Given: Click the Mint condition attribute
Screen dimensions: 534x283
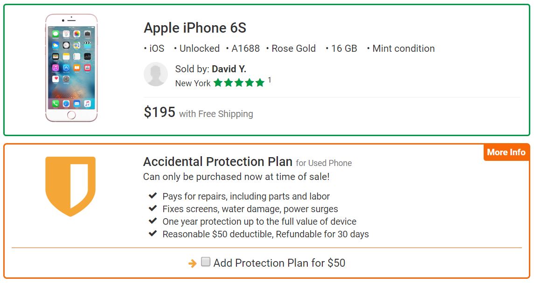Looking at the screenshot, I should pyautogui.click(x=403, y=48).
